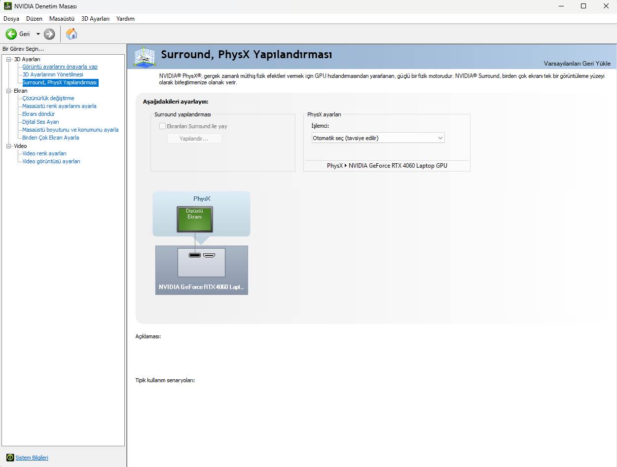Open the Dosya menu

tap(11, 19)
